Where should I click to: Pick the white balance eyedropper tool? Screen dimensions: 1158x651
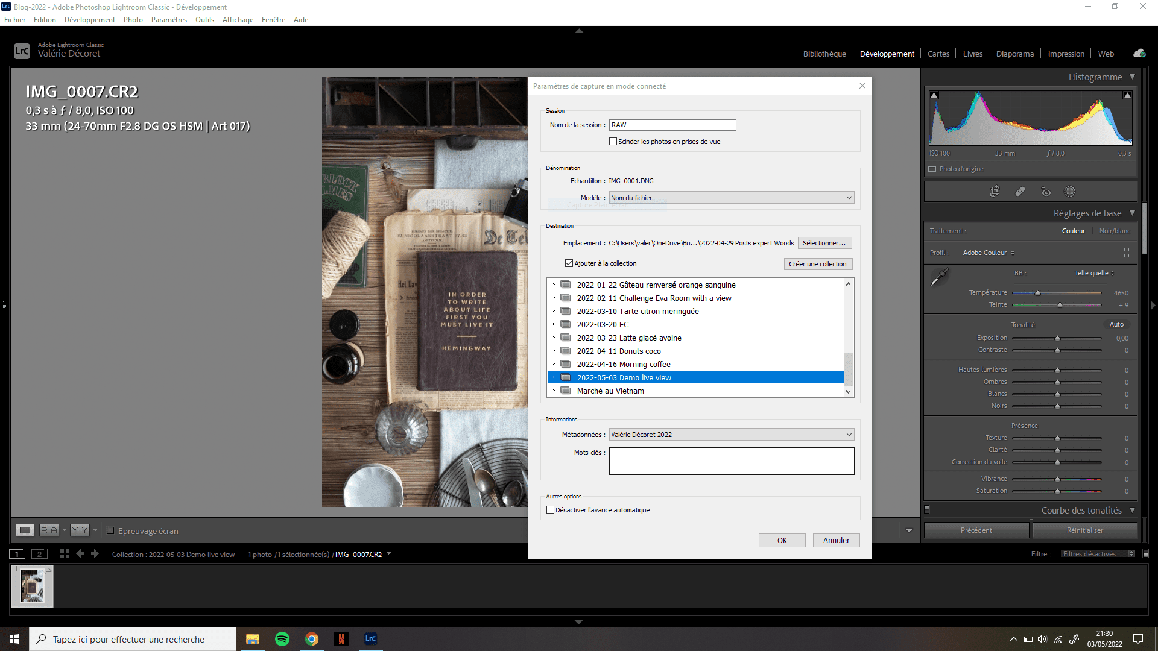pyautogui.click(x=939, y=277)
